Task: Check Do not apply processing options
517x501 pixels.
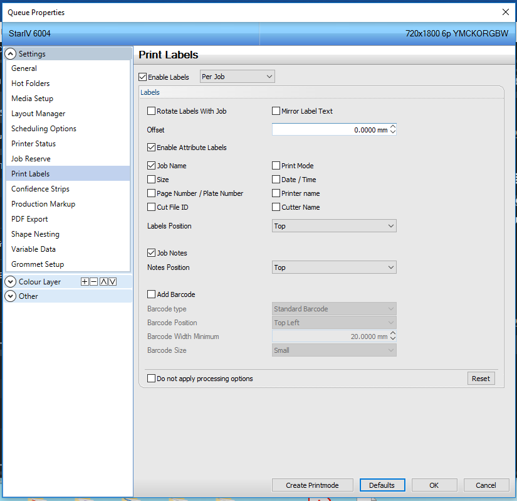Action: tap(152, 379)
